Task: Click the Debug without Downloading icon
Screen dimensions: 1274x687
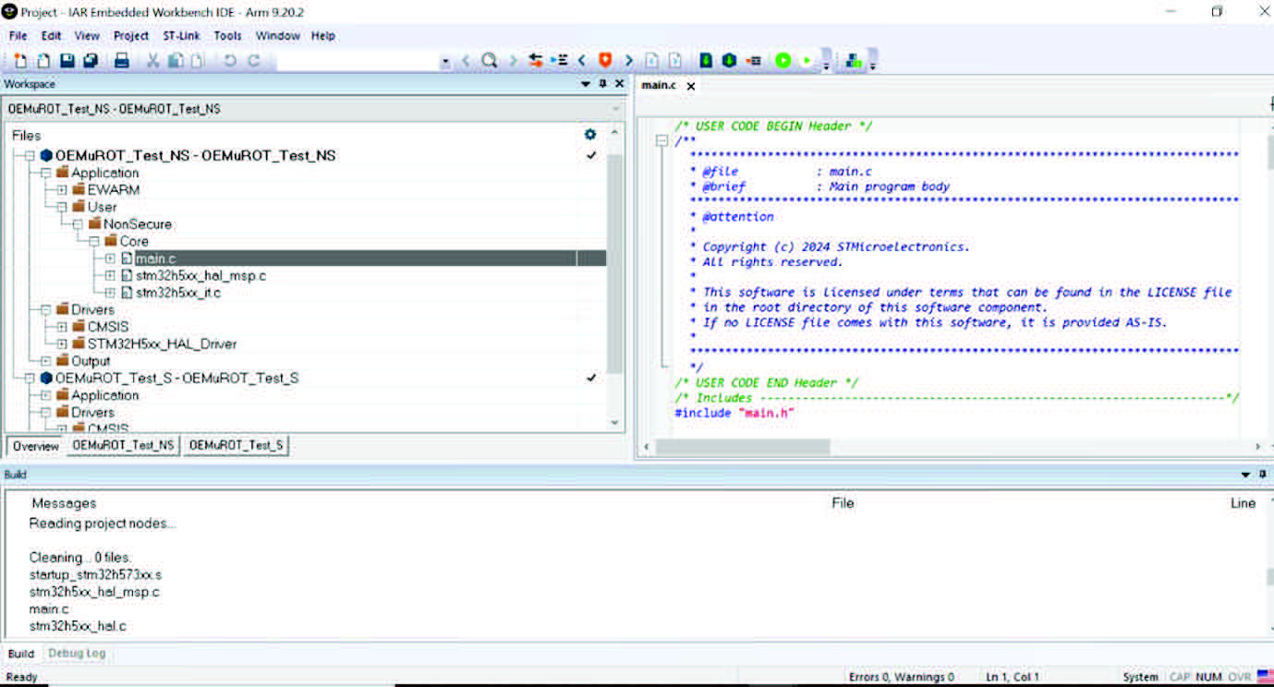Action: click(807, 60)
